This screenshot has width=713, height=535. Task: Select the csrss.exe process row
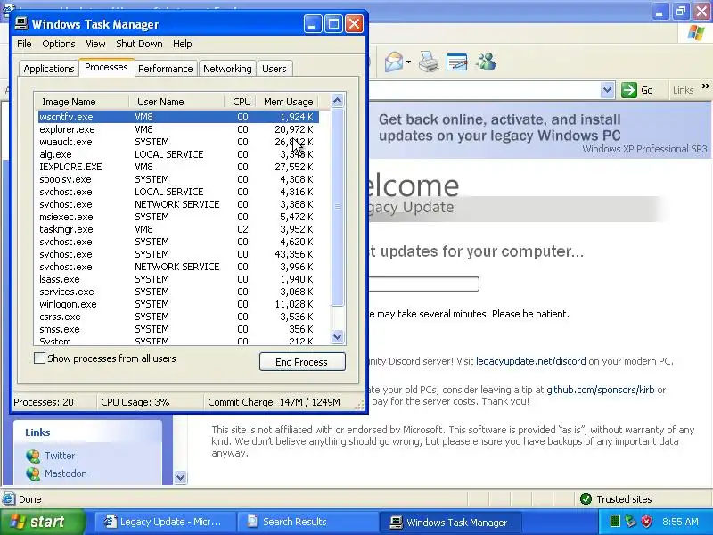click(178, 317)
